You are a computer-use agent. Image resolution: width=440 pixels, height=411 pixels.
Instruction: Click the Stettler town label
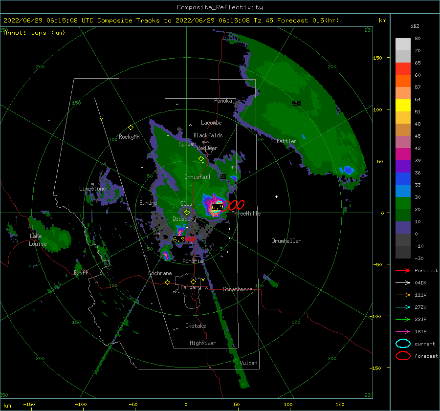(285, 141)
